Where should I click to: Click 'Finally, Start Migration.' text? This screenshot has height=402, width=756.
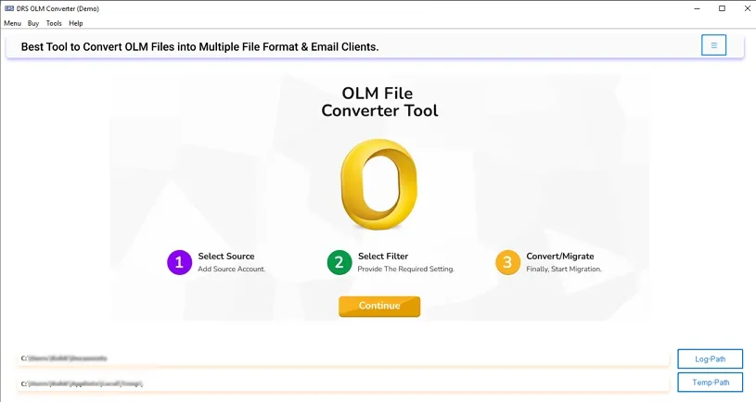564,270
